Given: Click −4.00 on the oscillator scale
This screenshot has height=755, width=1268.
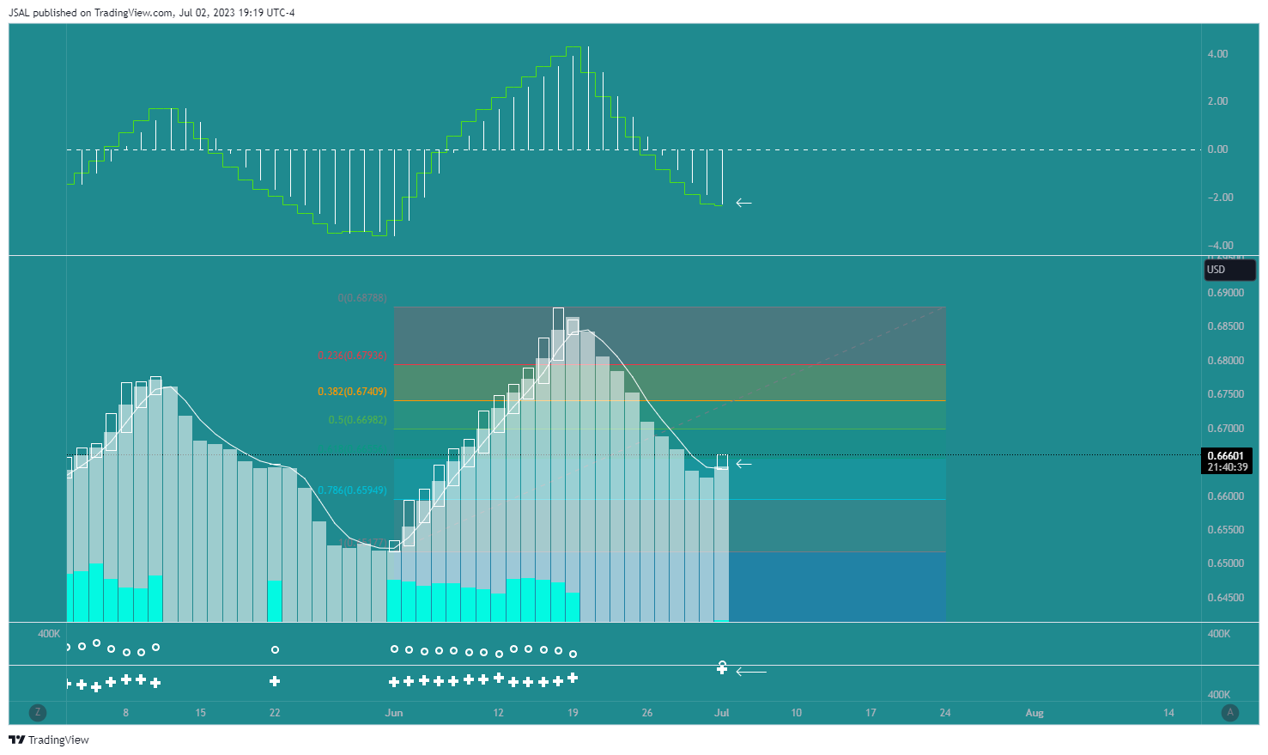Looking at the screenshot, I should click(1220, 246).
